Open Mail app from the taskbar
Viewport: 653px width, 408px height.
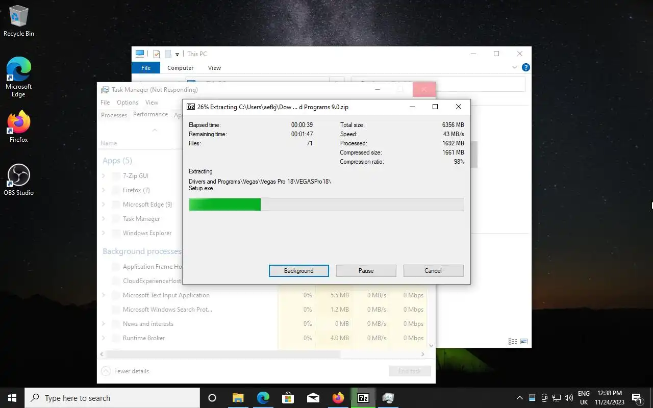(313, 398)
